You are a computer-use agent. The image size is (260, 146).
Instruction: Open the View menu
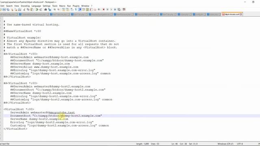pyautogui.click(x=17, y=6)
